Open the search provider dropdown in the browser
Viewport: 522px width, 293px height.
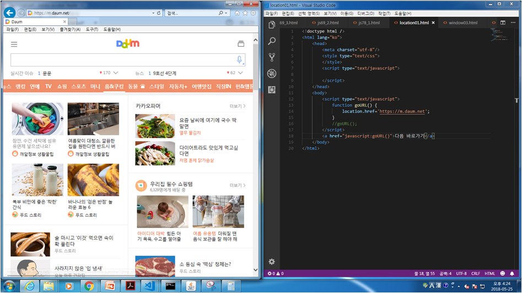point(226,13)
